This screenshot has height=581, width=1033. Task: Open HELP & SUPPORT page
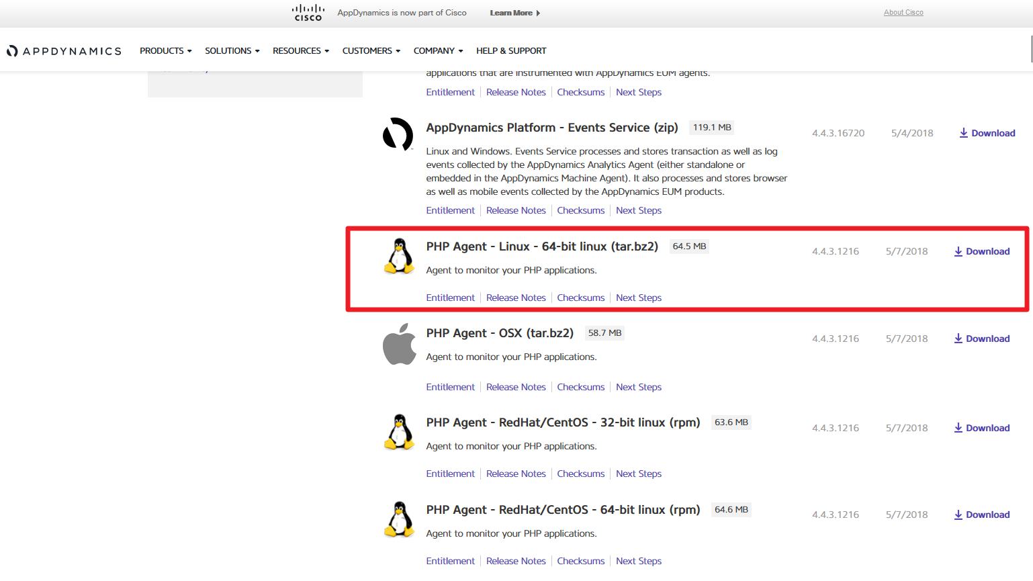[x=511, y=51]
